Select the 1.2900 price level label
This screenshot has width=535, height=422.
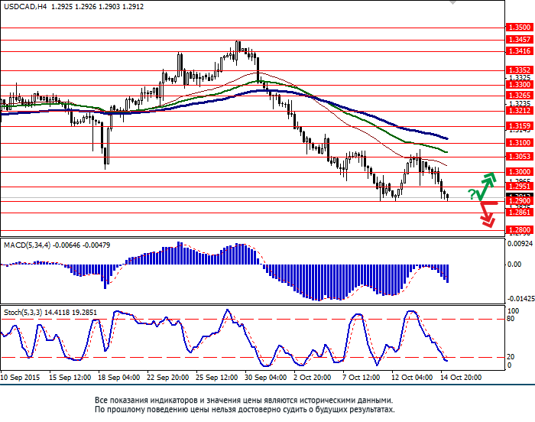520,201
